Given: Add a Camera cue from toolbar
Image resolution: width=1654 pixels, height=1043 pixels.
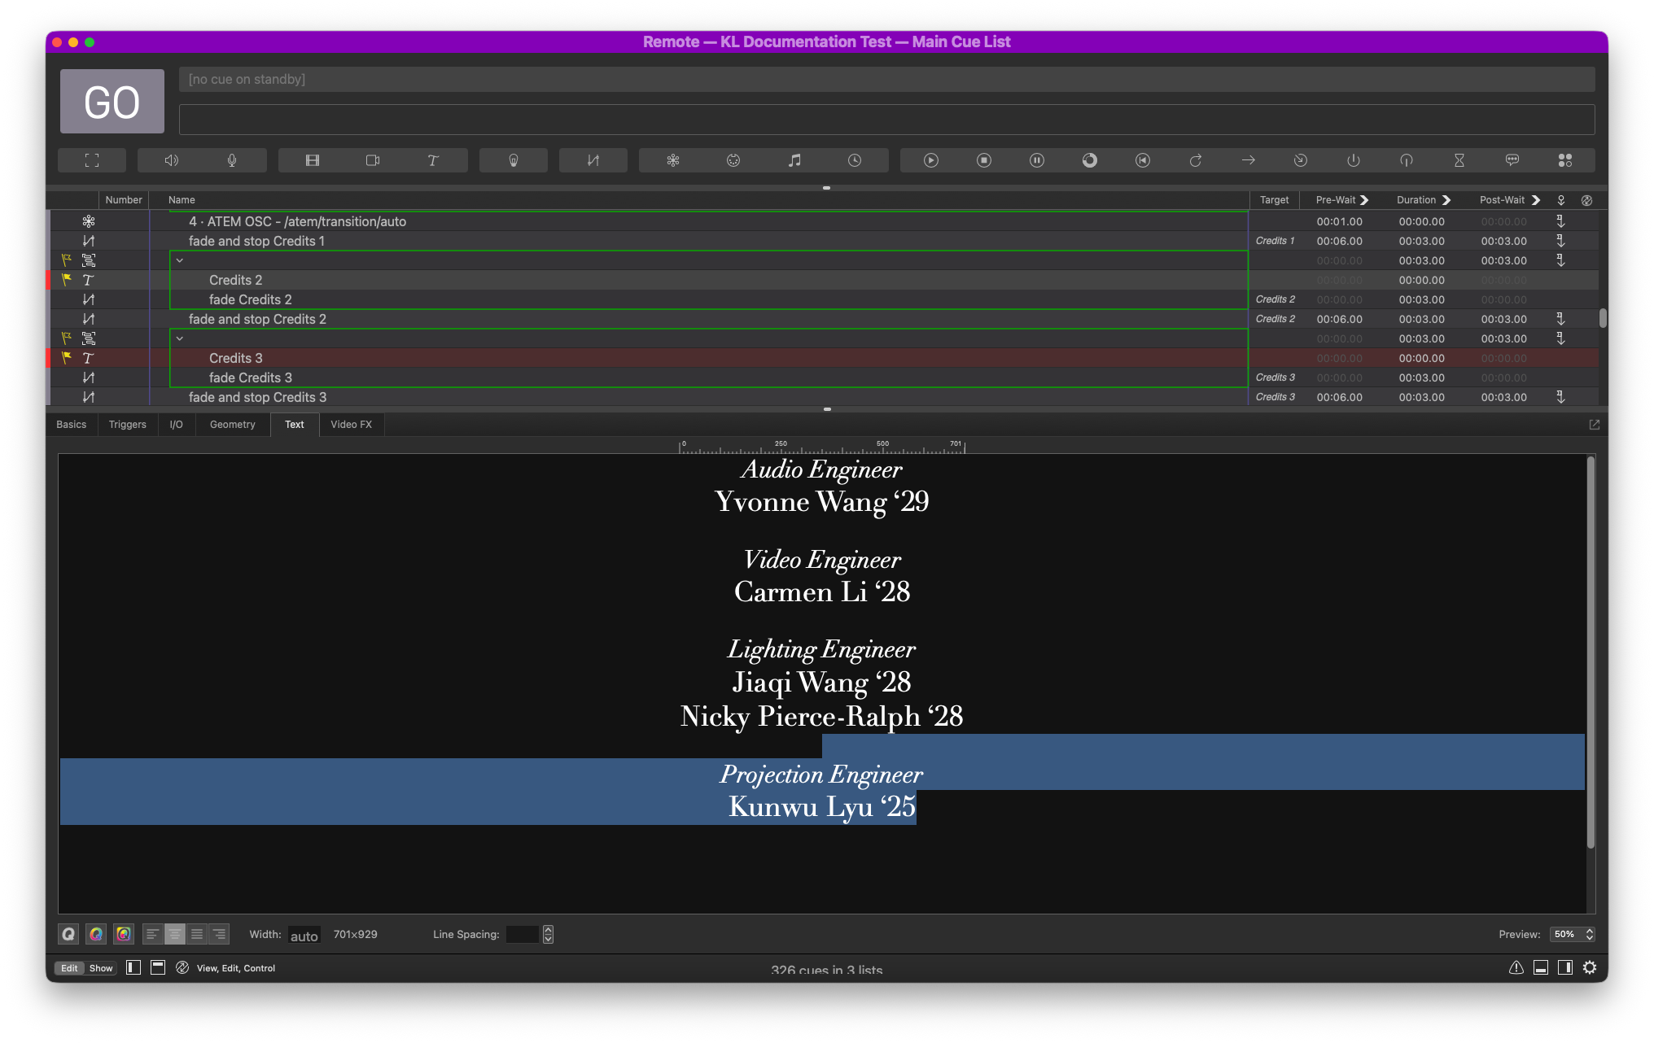Looking at the screenshot, I should (373, 160).
